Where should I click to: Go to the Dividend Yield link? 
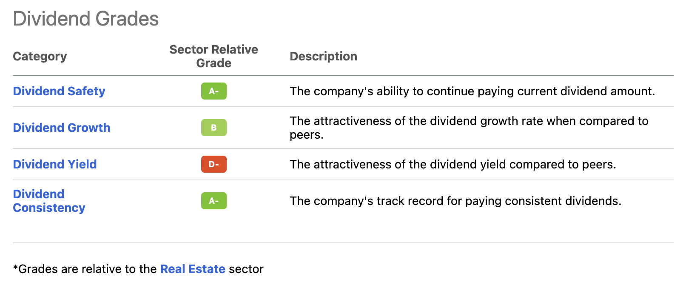(x=55, y=164)
